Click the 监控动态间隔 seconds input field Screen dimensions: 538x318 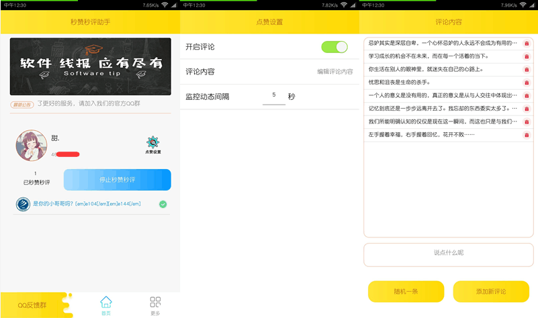(273, 97)
